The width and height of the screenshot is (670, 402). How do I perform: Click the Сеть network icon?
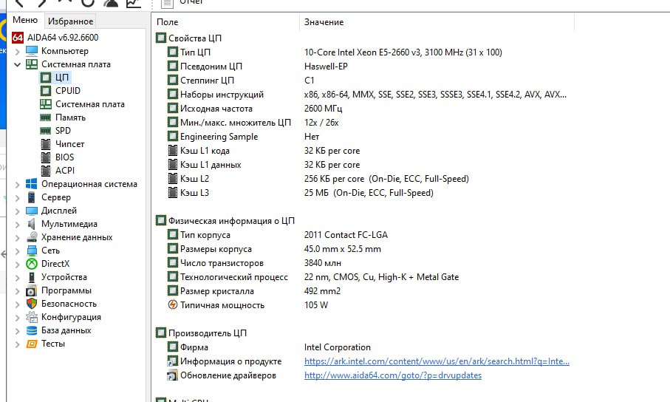click(x=32, y=251)
